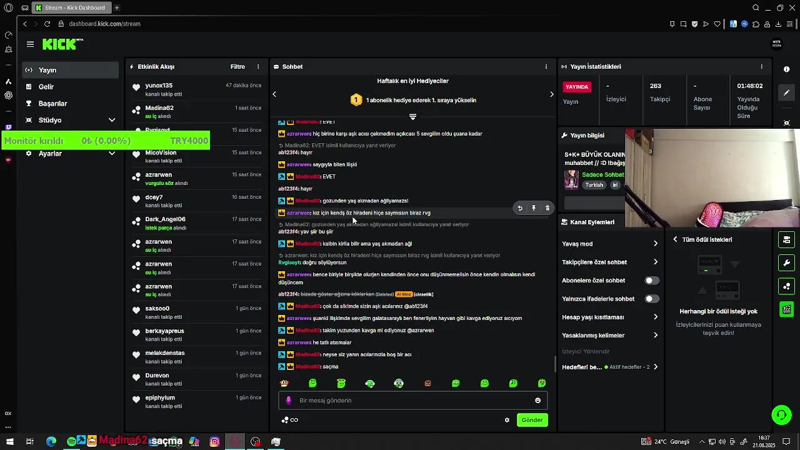Reload the page in browser
The image size is (800, 450).
tap(47, 24)
